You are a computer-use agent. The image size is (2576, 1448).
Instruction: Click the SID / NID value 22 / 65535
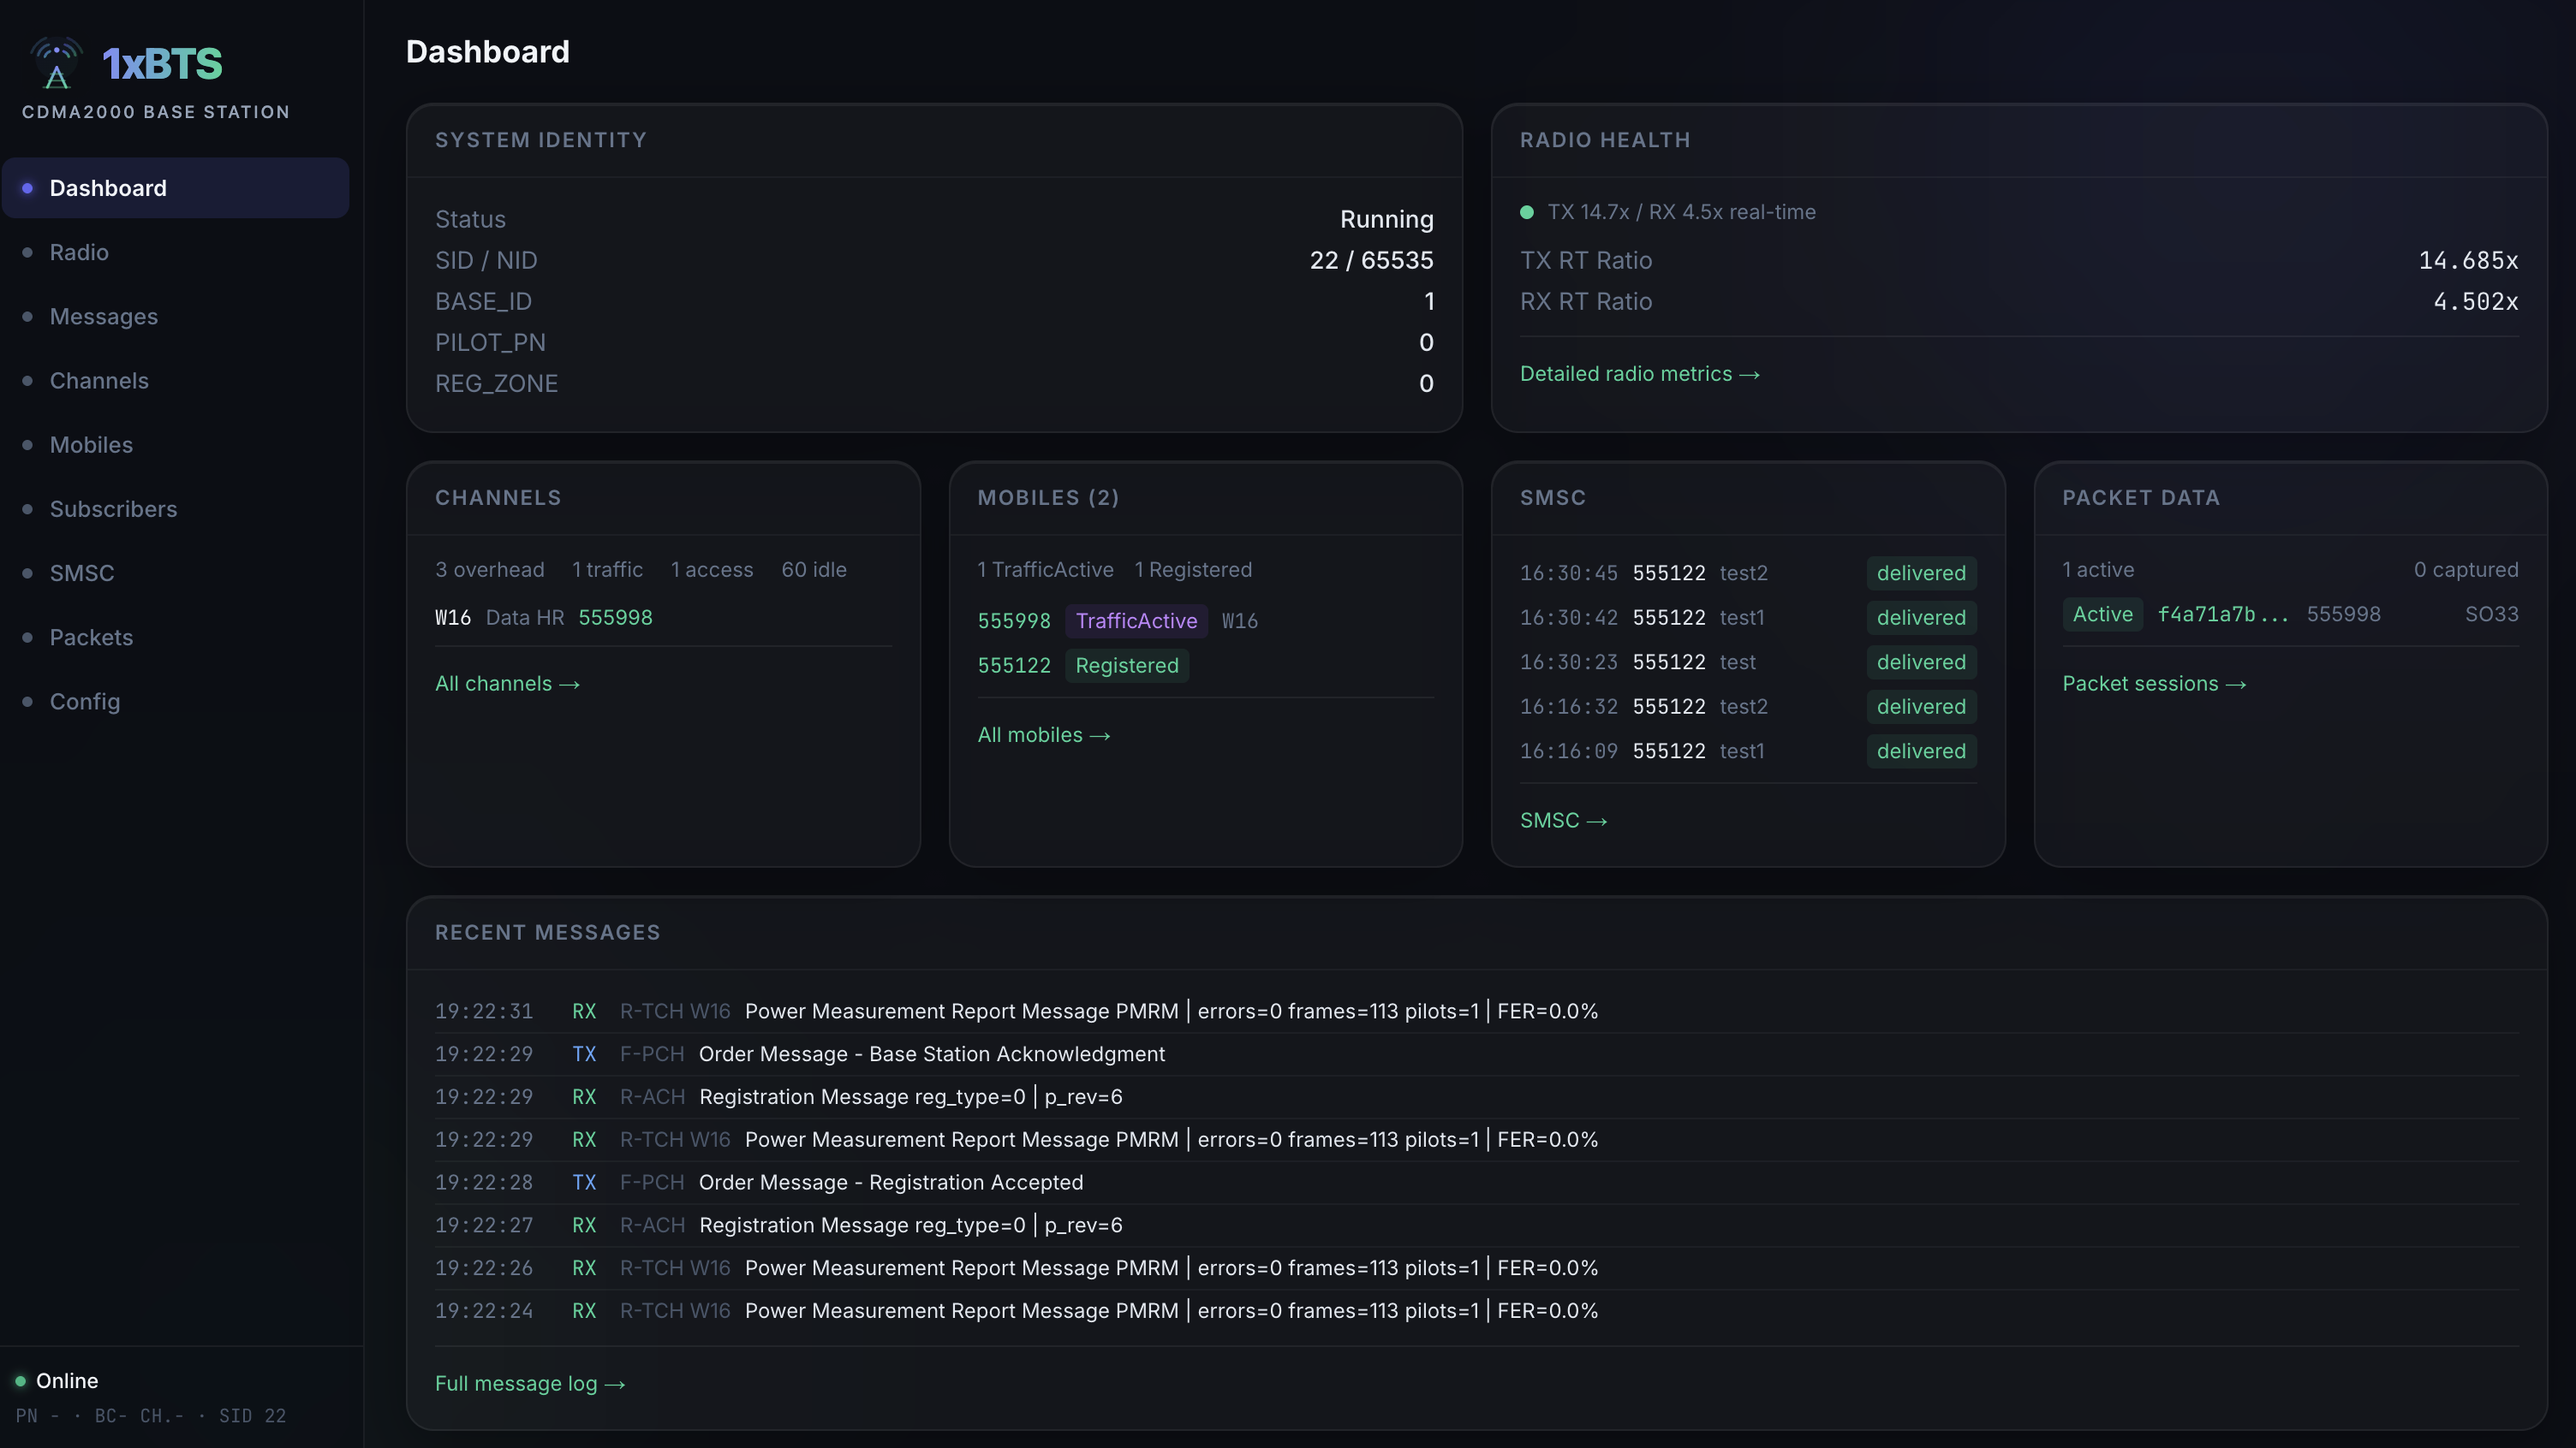coord(1371,261)
